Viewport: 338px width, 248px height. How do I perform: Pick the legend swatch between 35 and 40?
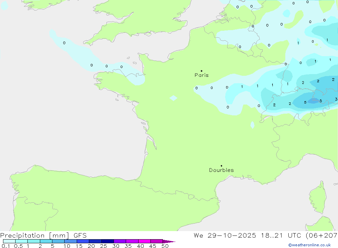(132, 241)
